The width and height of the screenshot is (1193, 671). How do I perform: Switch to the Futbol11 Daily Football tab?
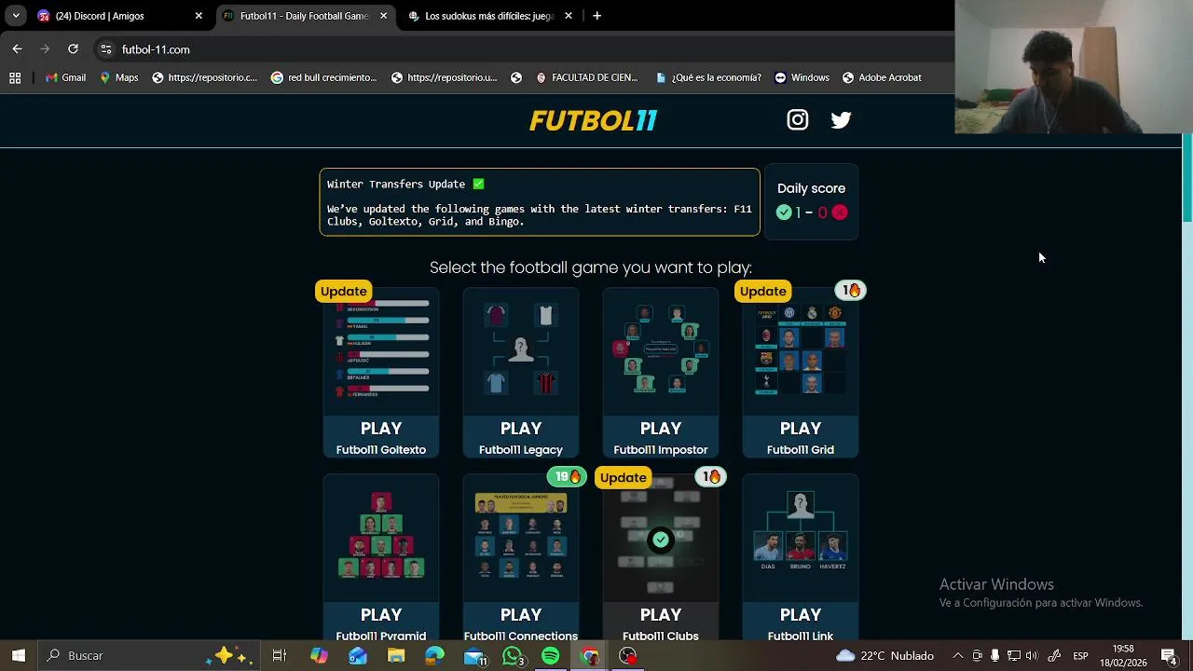pos(303,16)
